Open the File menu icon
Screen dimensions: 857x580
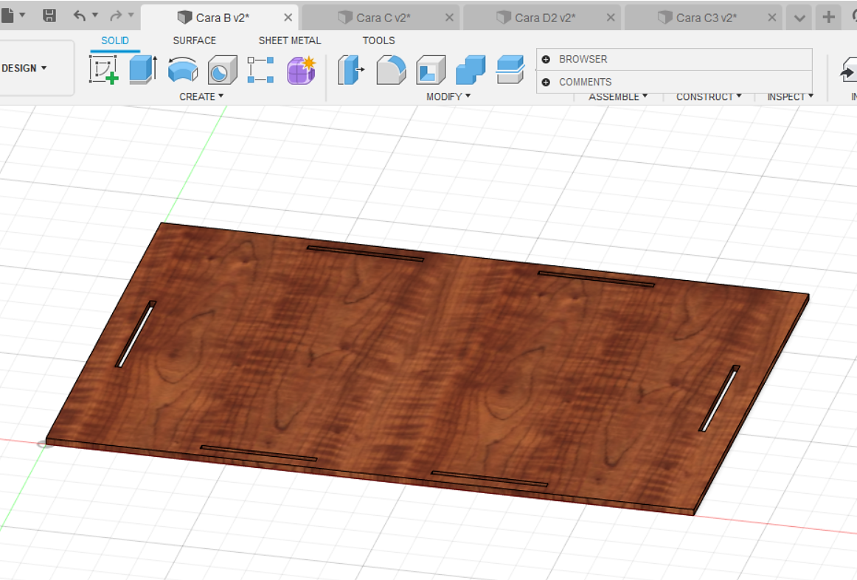(7, 15)
